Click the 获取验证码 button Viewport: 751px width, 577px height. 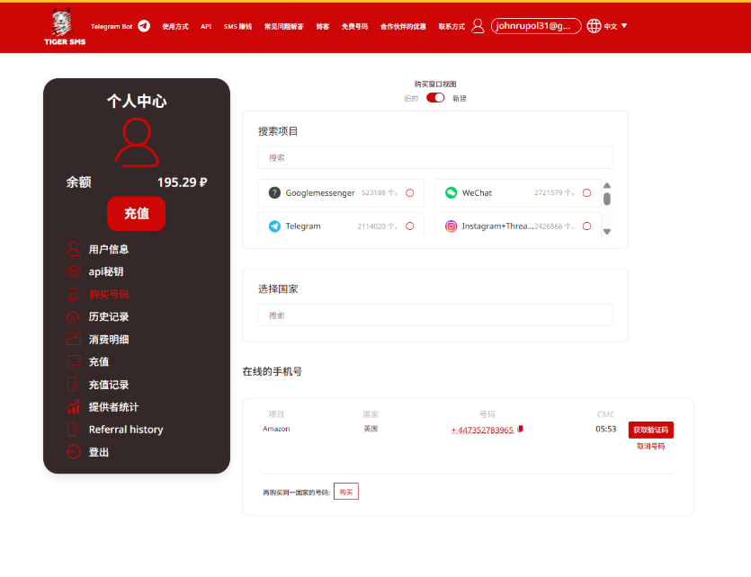click(651, 430)
